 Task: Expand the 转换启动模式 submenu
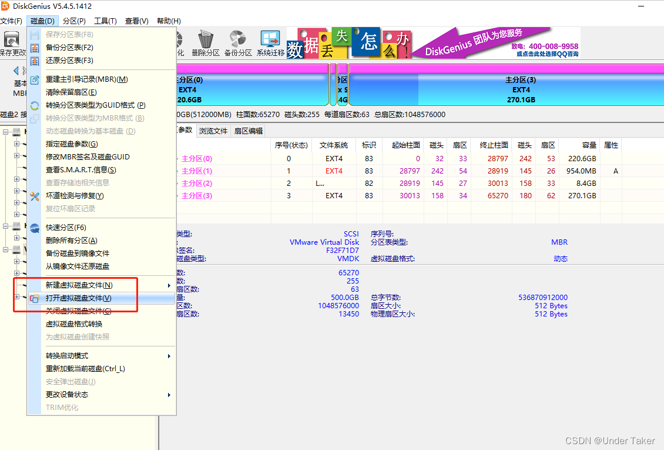tap(169, 356)
